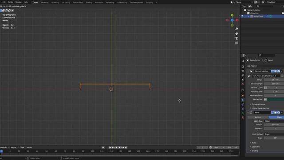Screen dimensions: 284x160
Task: Switch to the UV Editing workspace tab
Action: pyautogui.click(x=66, y=3)
